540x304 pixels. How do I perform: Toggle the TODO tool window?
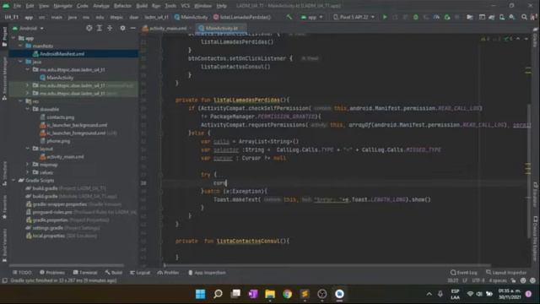point(22,273)
